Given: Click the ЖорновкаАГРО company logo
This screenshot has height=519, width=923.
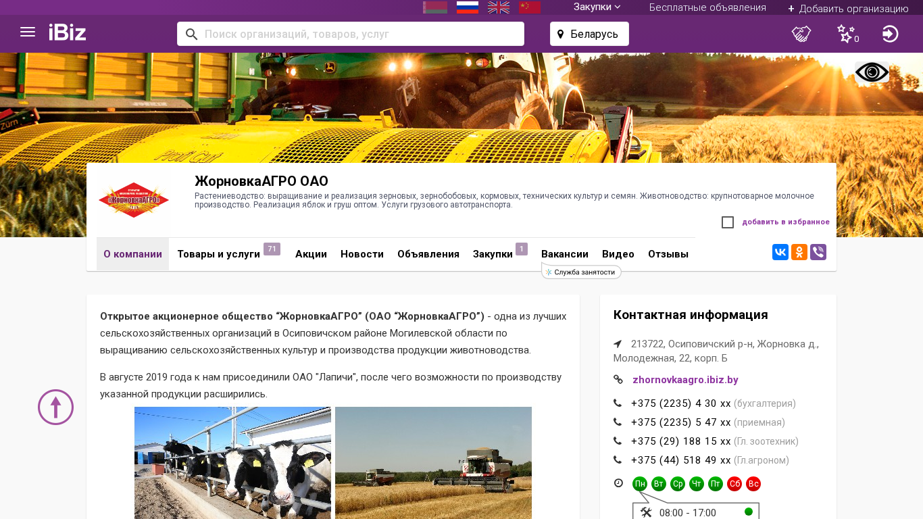Looking at the screenshot, I should (134, 200).
